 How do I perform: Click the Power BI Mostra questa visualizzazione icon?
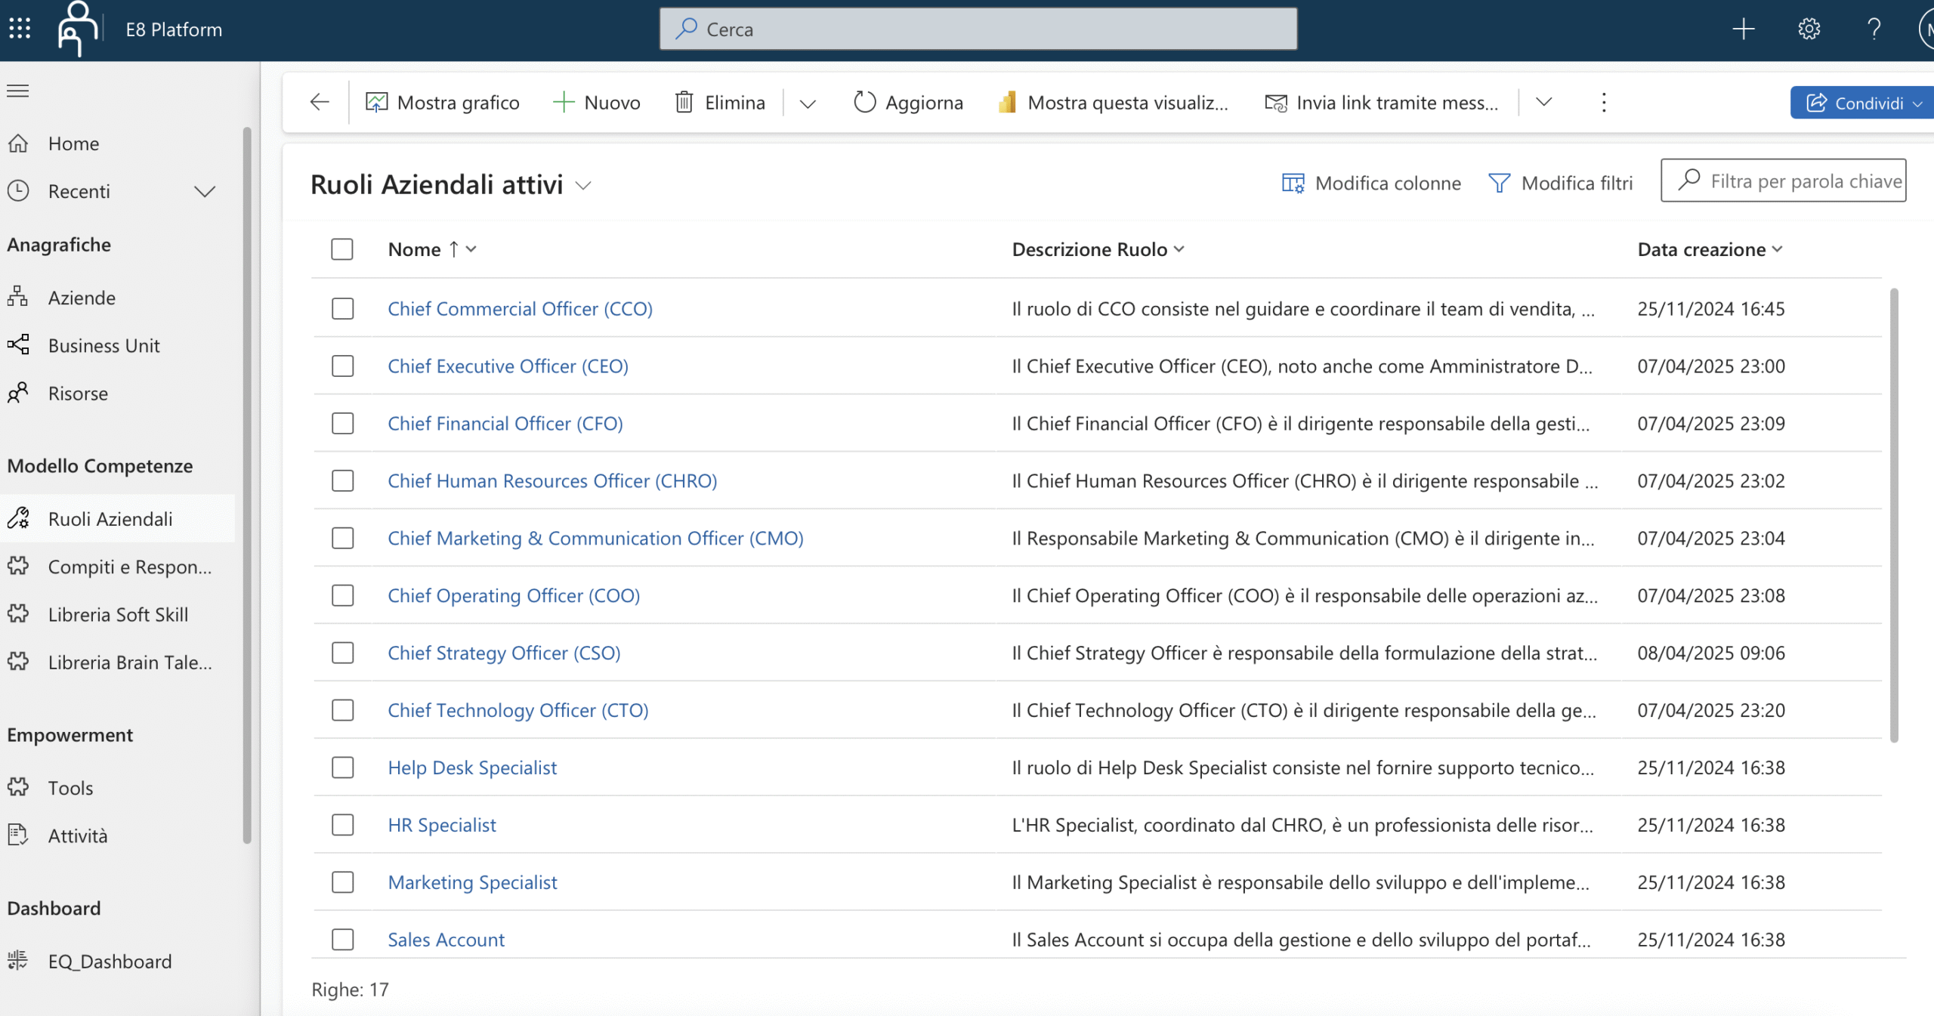pos(1006,102)
